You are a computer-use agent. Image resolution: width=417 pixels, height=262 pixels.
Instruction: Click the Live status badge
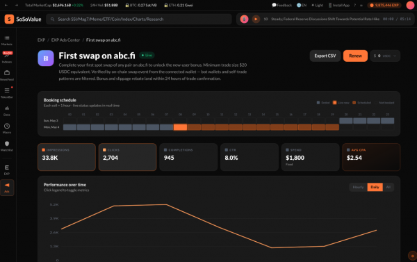point(147,56)
